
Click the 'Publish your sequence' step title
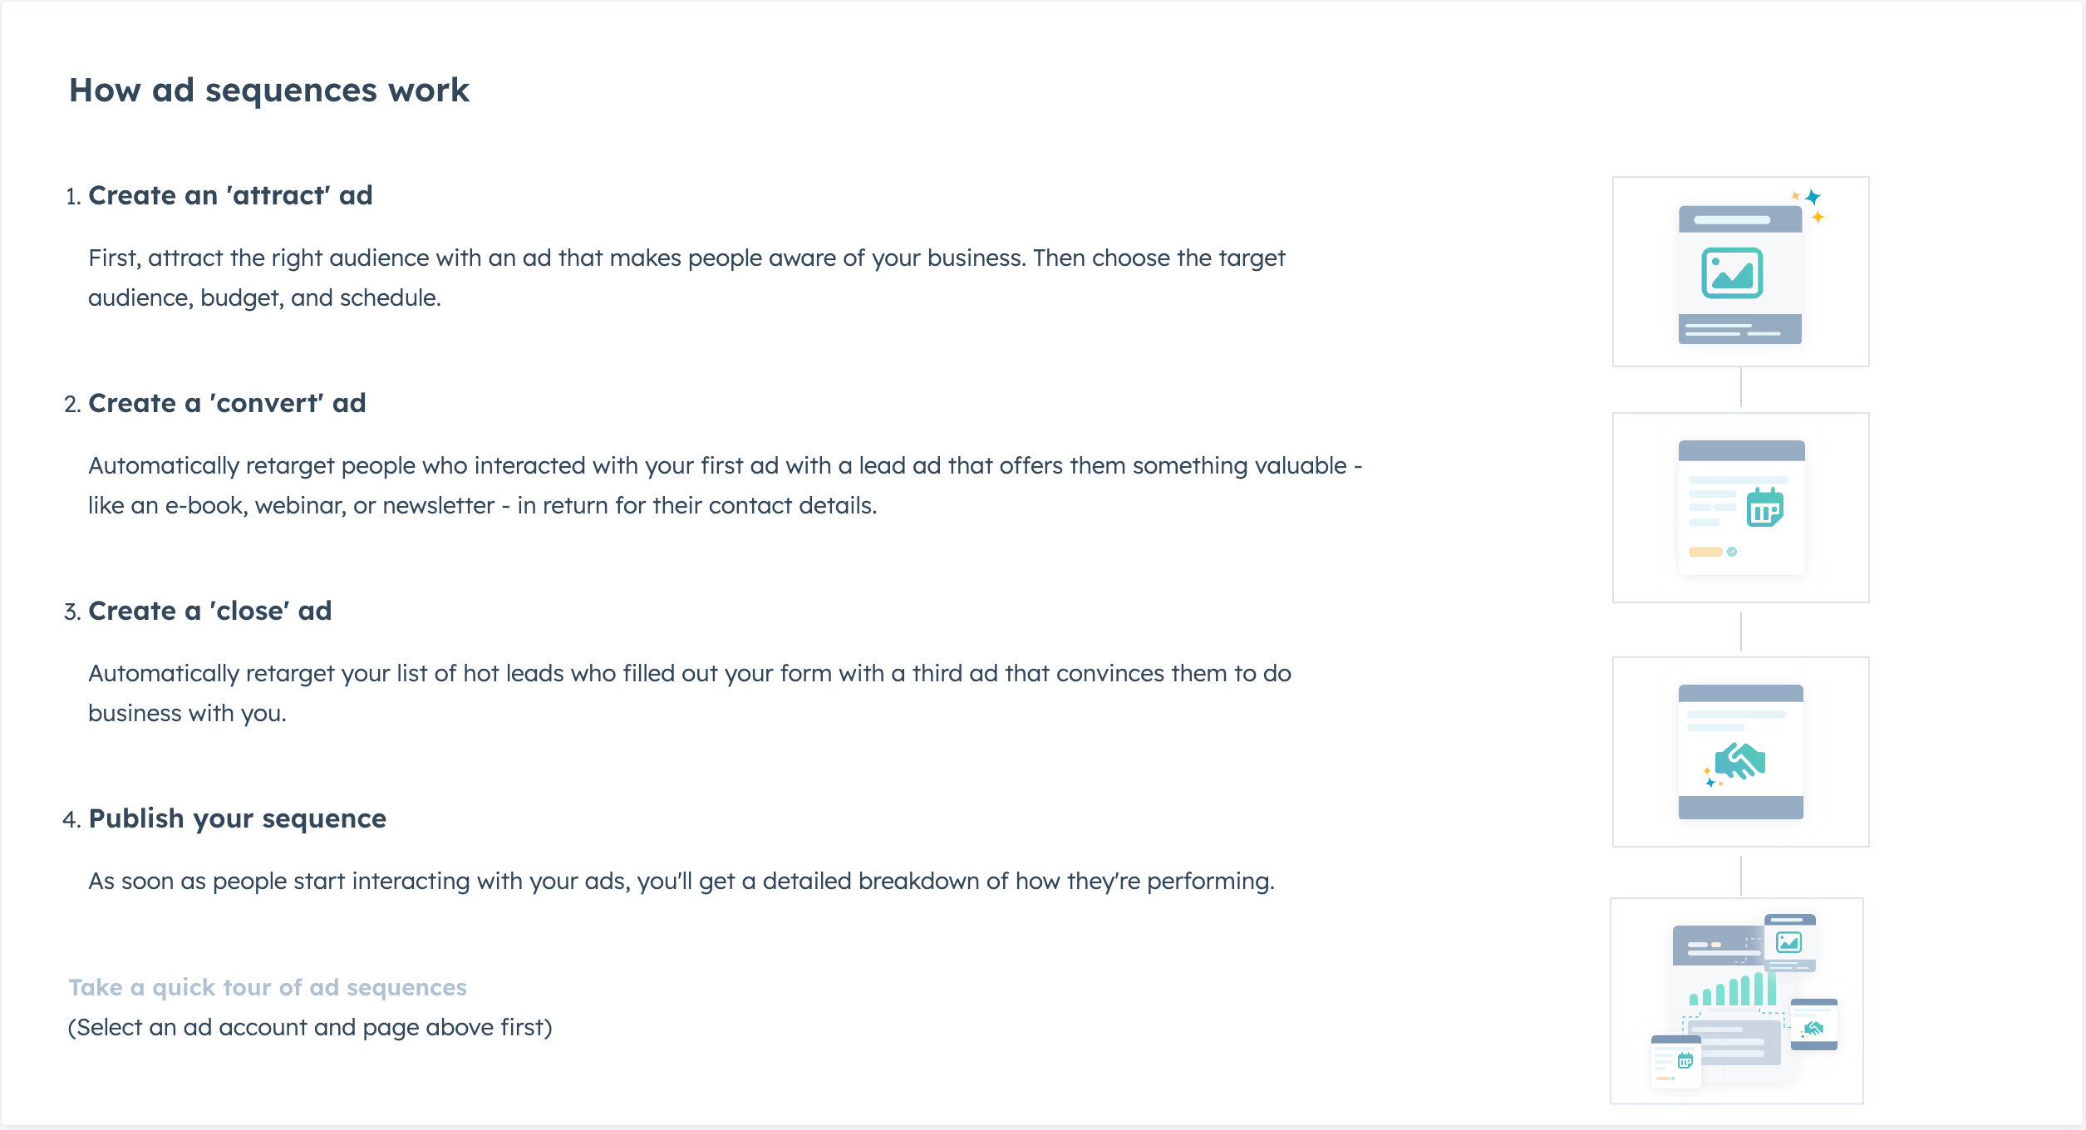[238, 818]
